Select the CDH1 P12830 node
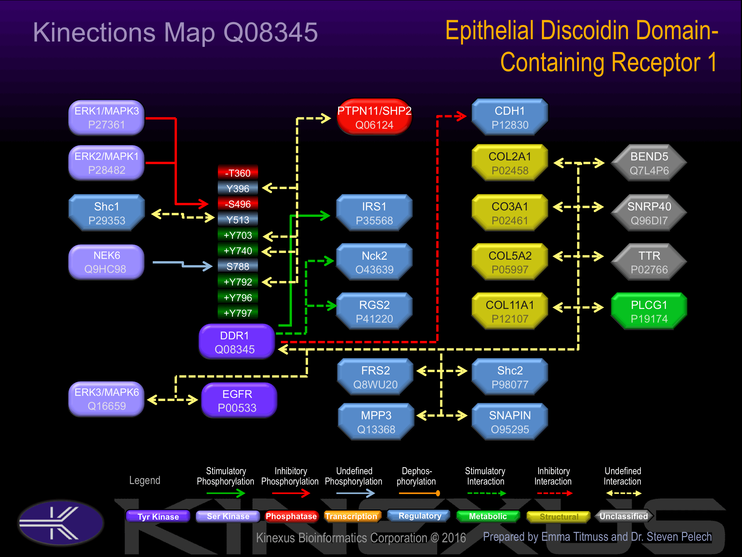742x557 pixels. pos(510,117)
